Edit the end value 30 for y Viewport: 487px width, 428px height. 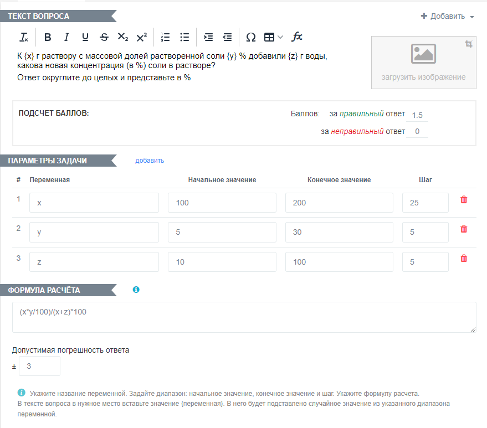[339, 232]
